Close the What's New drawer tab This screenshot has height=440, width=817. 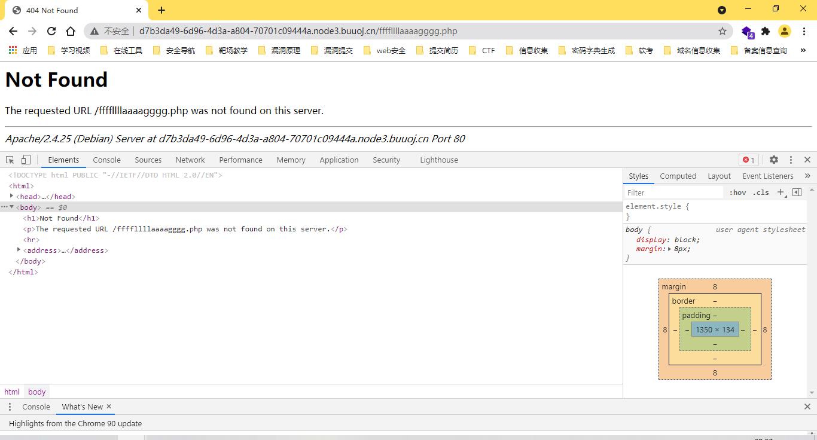(x=109, y=407)
